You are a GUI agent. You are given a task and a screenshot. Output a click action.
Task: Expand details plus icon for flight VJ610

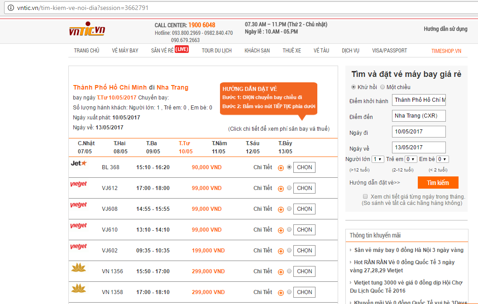(281, 230)
